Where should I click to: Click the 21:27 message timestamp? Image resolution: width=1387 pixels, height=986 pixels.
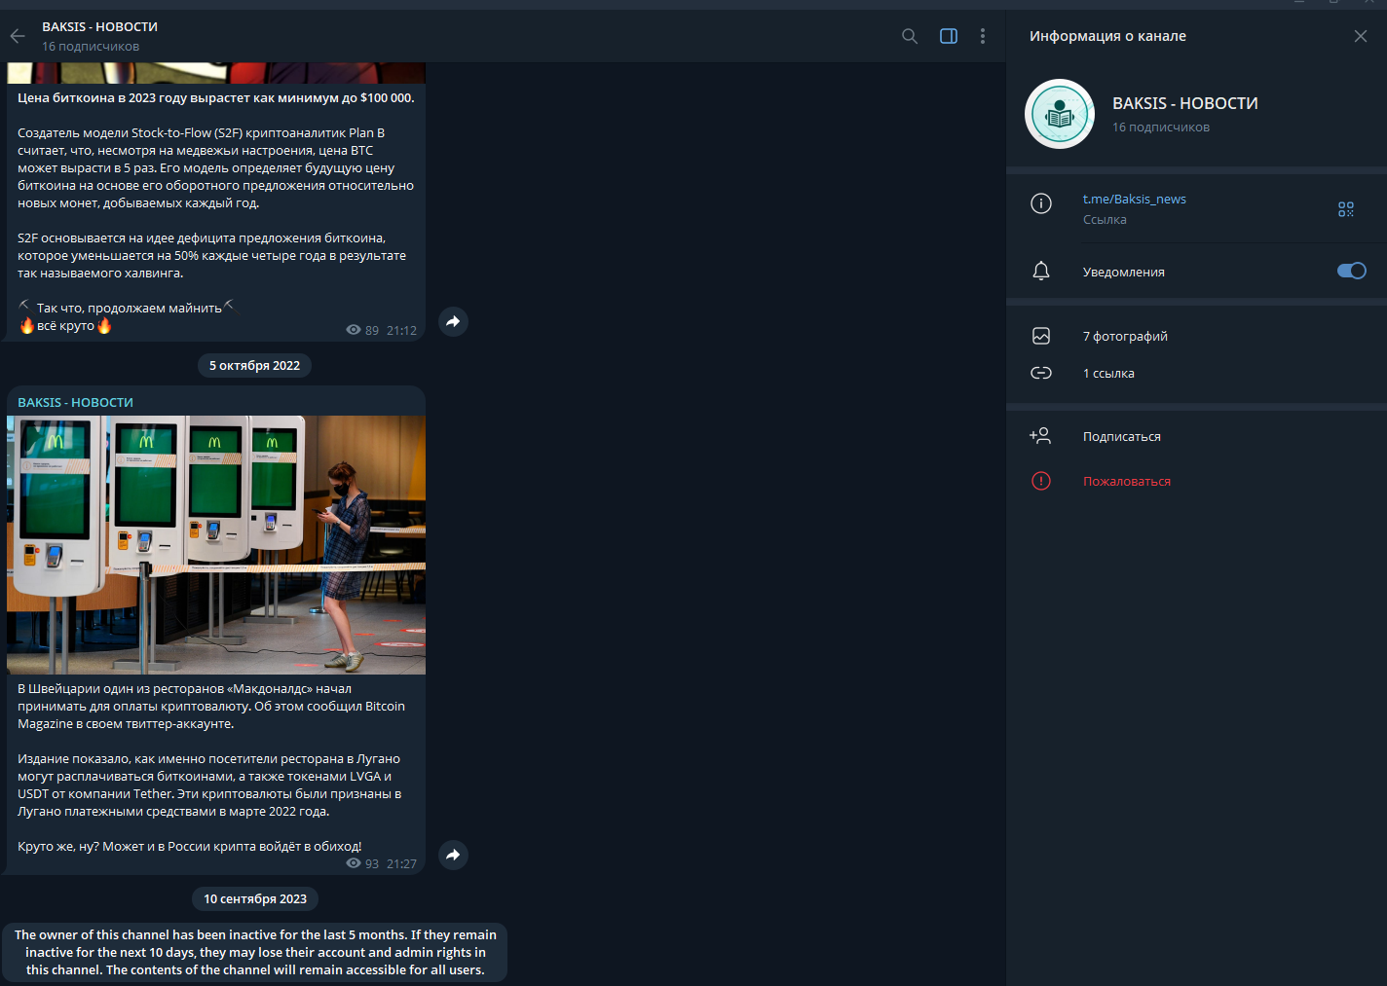pos(401,864)
